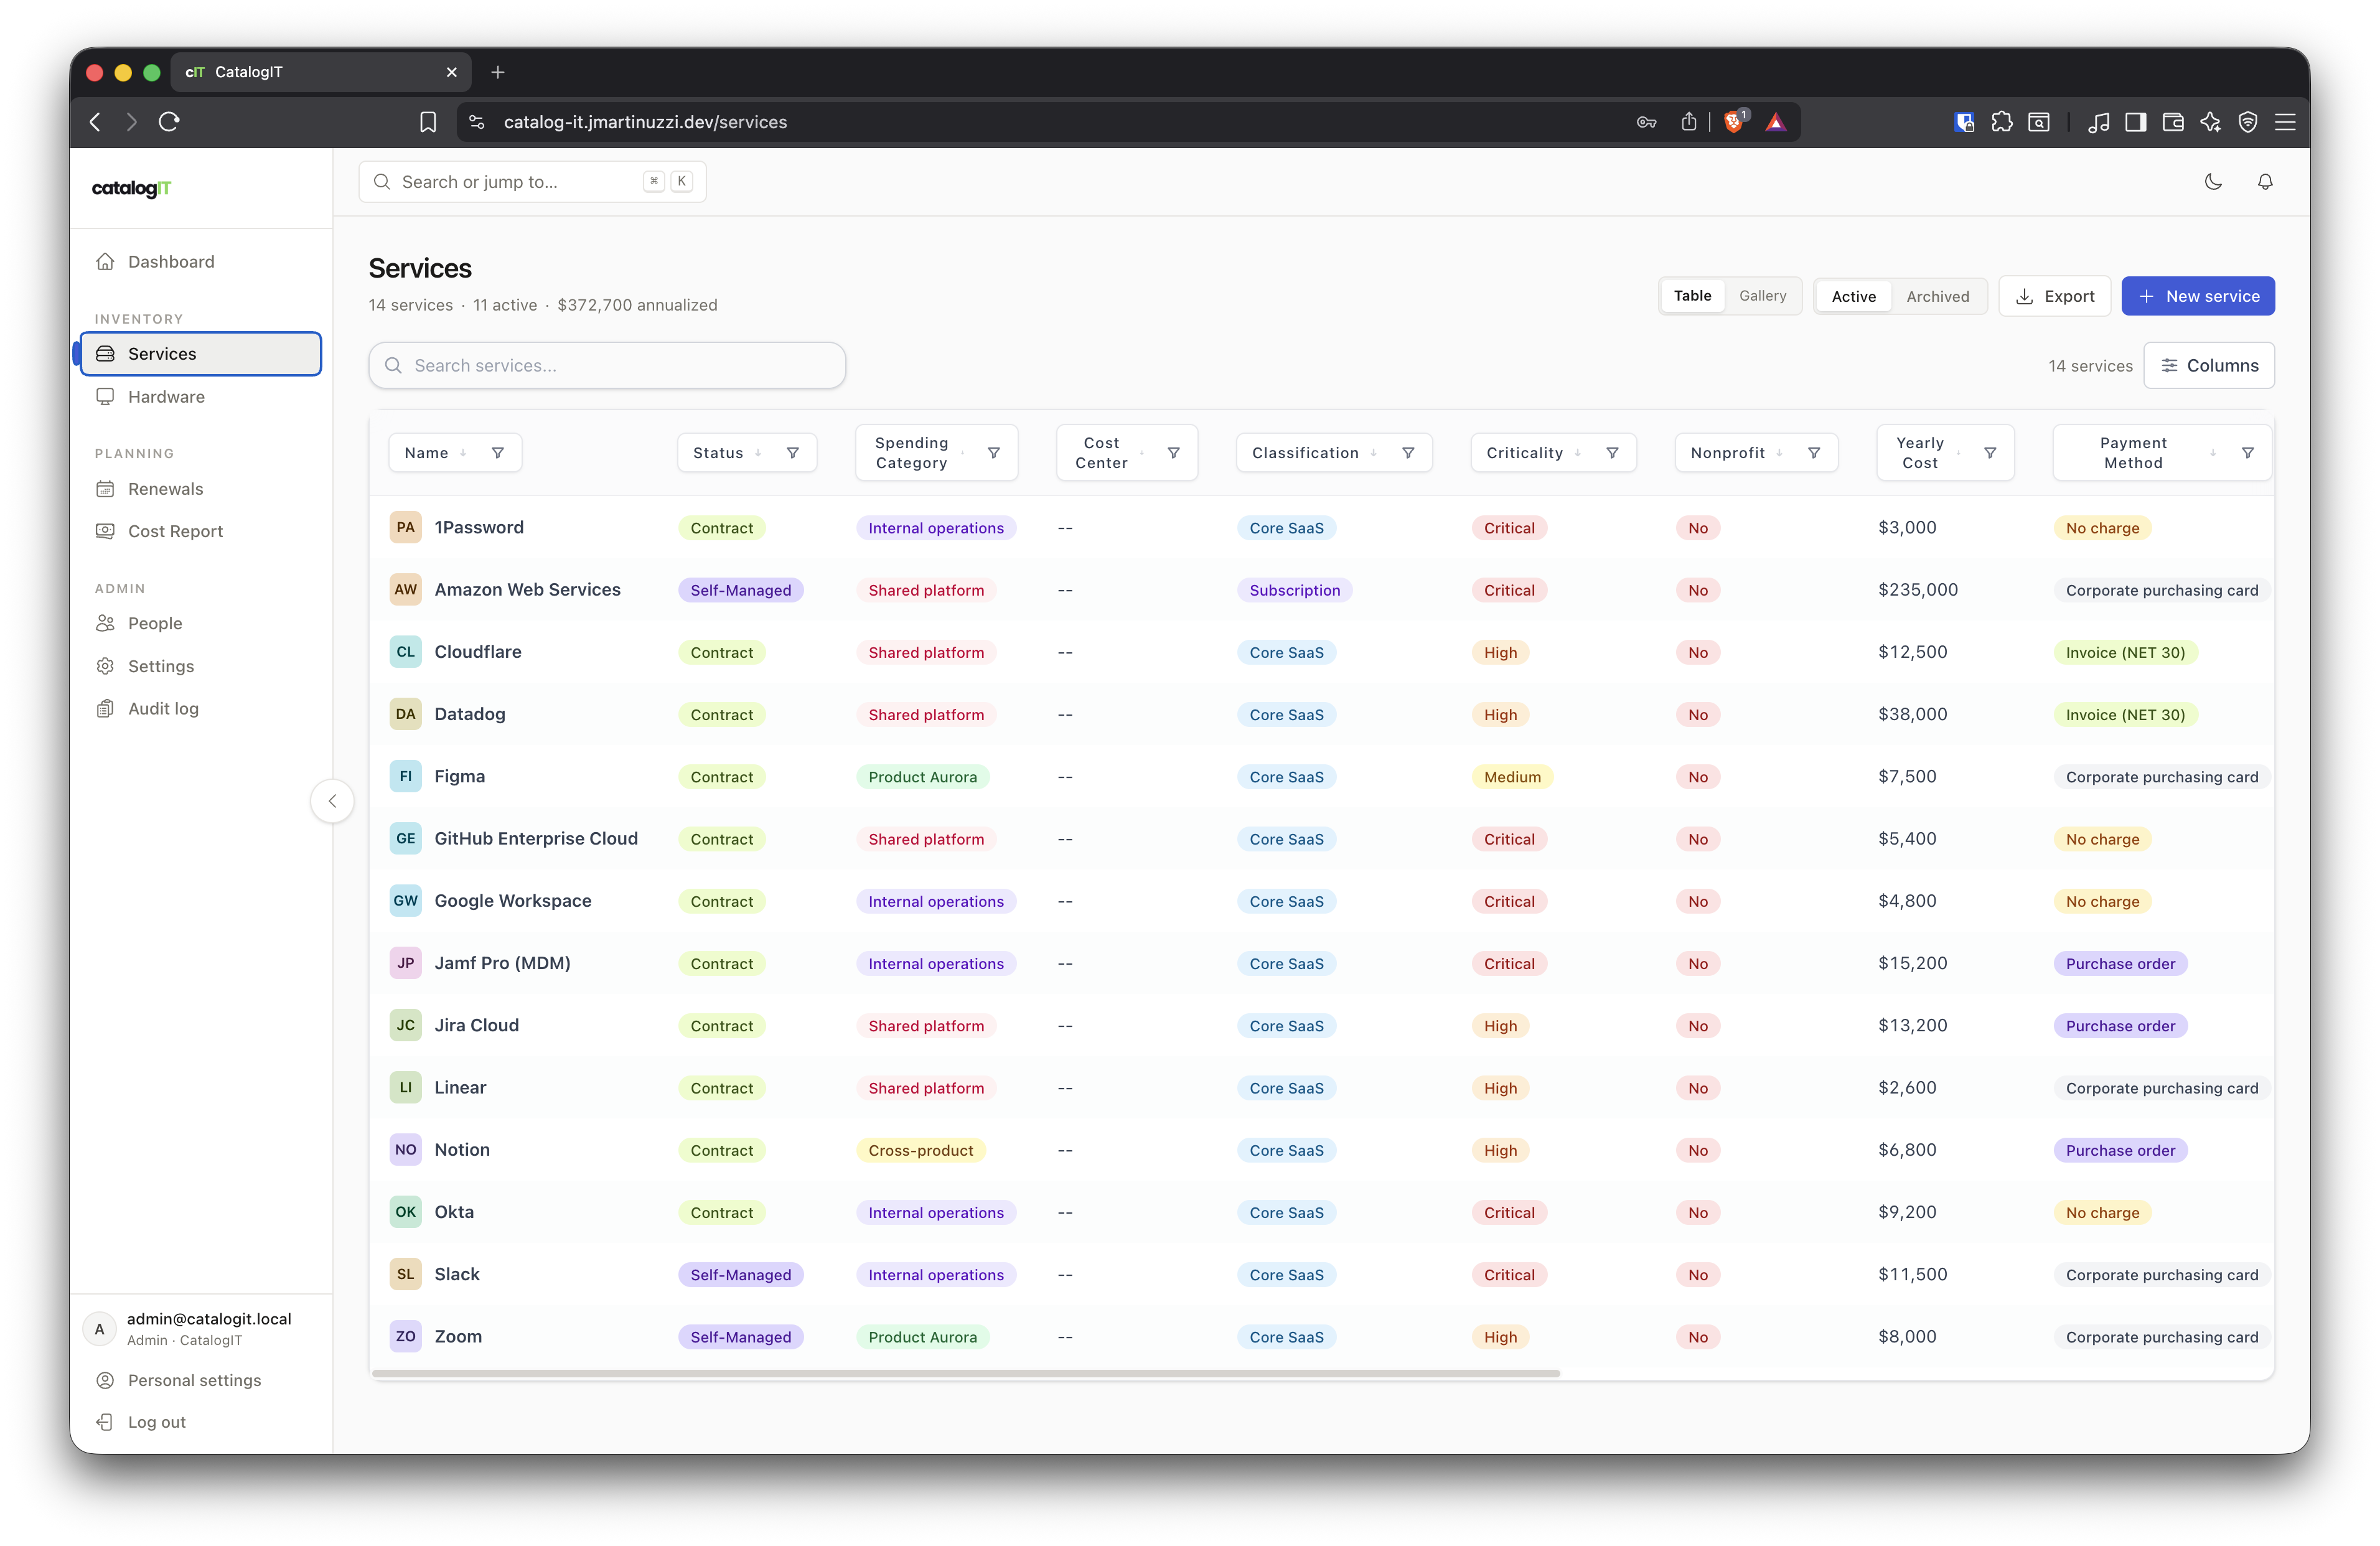This screenshot has width=2380, height=1546.
Task: Click Figma Medium criticality badge
Action: 1512,777
